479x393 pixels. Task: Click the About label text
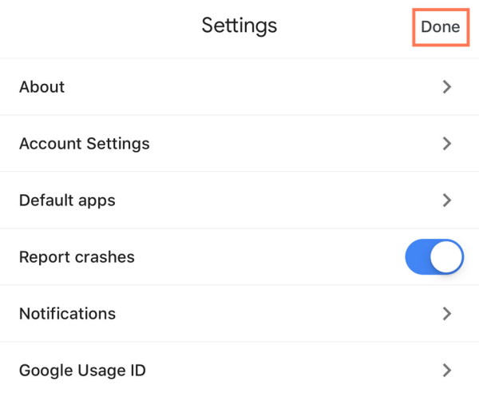pos(42,87)
